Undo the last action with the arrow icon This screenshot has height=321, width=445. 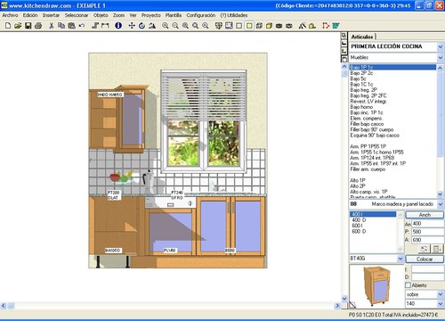point(82,26)
